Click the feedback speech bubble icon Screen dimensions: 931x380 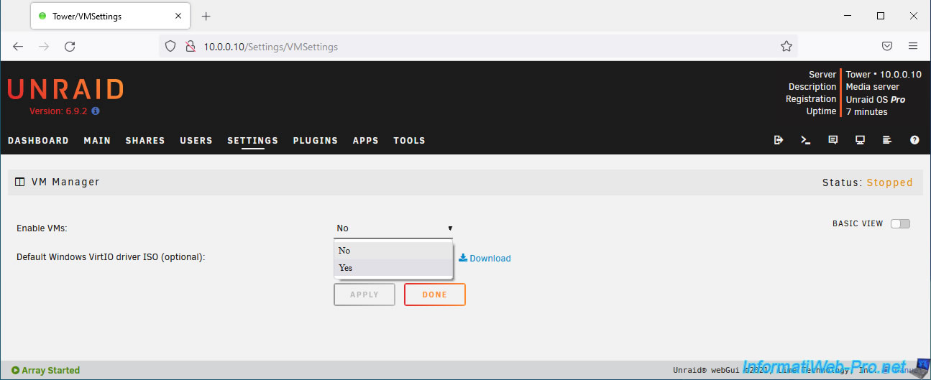pos(833,140)
